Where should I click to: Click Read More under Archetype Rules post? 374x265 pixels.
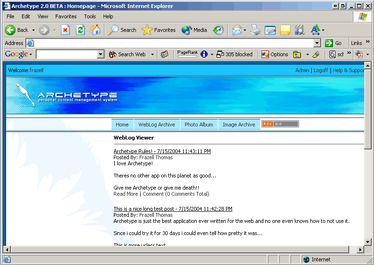click(x=126, y=194)
